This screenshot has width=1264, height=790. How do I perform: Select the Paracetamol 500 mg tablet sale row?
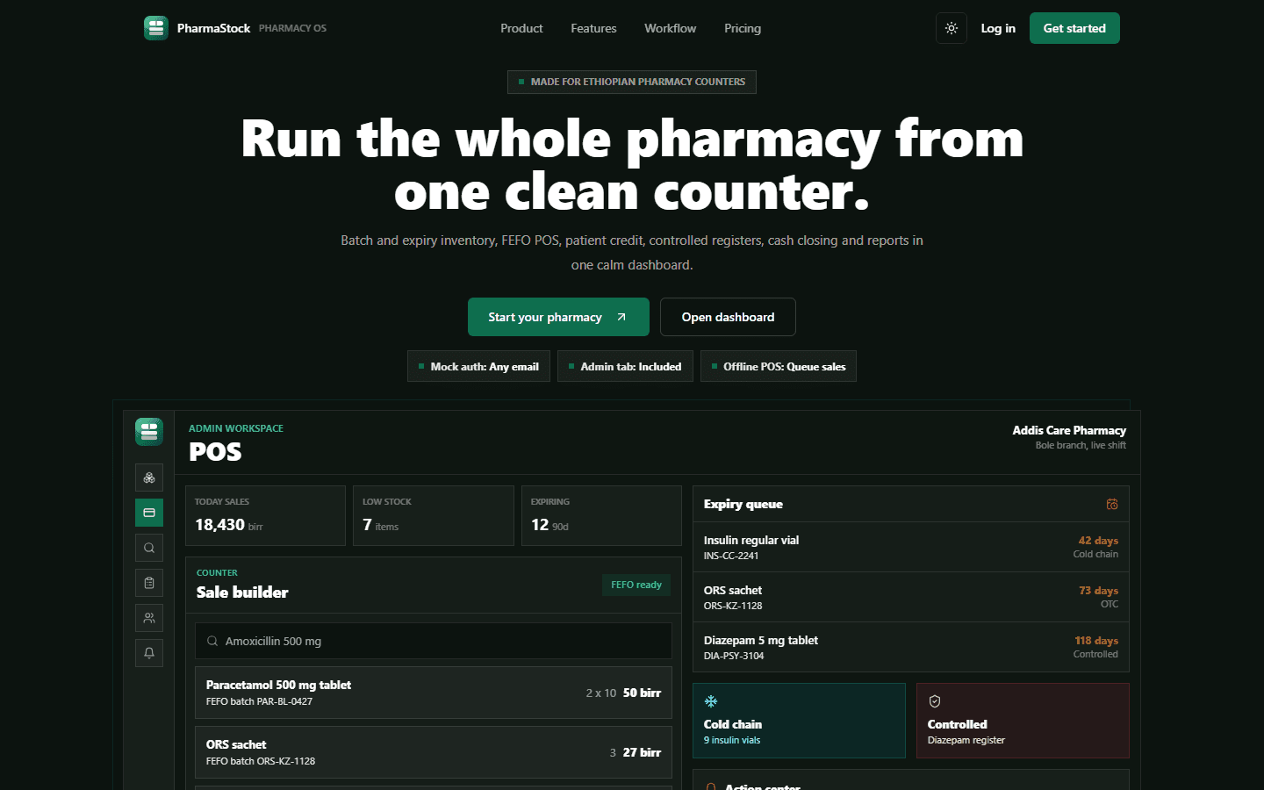click(434, 693)
